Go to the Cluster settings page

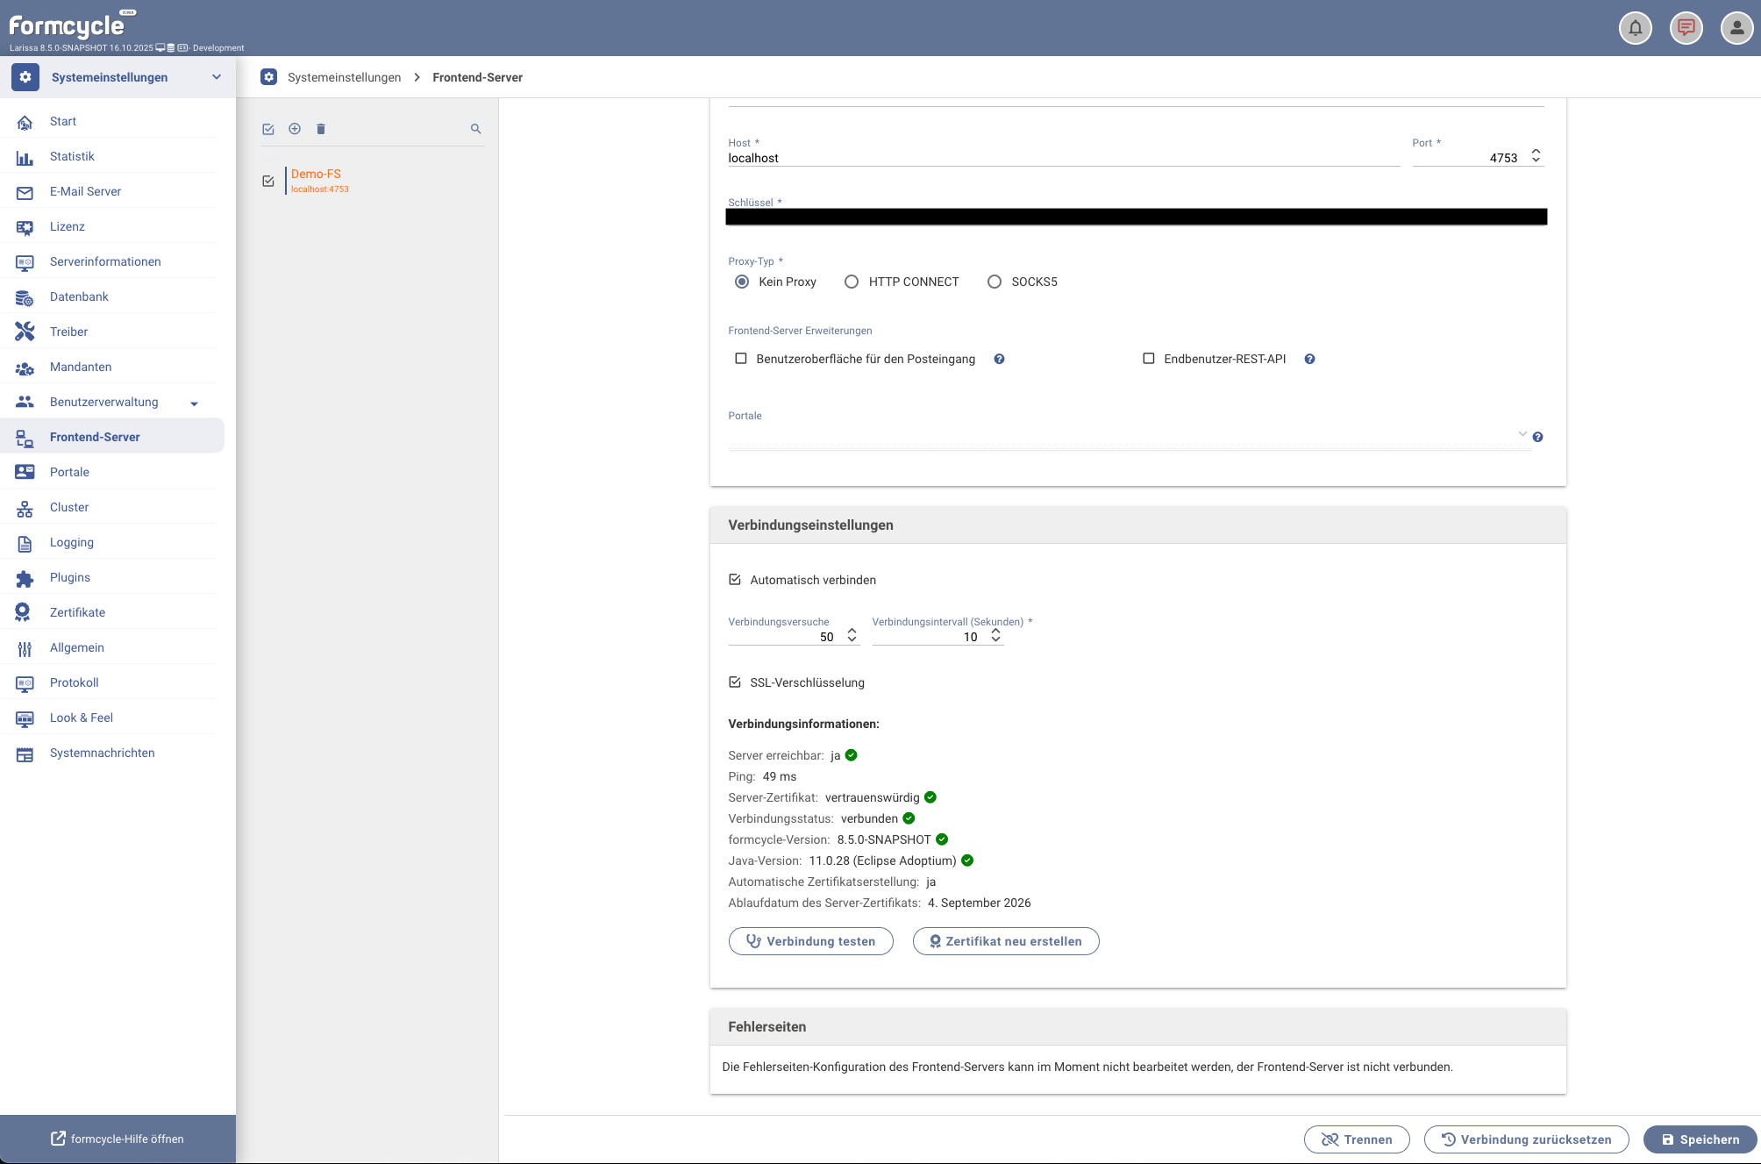(x=69, y=507)
